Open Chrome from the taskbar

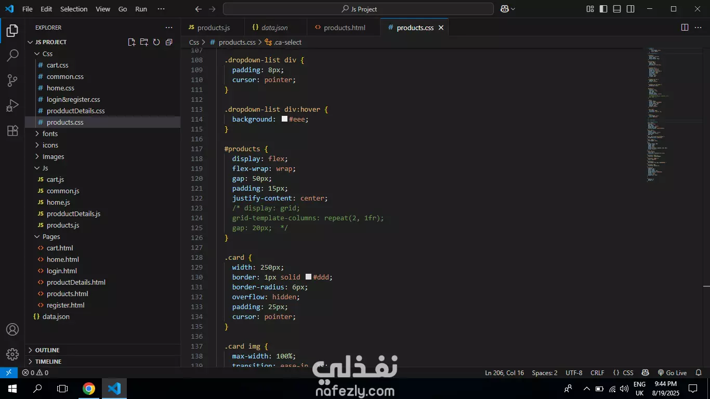point(89,389)
